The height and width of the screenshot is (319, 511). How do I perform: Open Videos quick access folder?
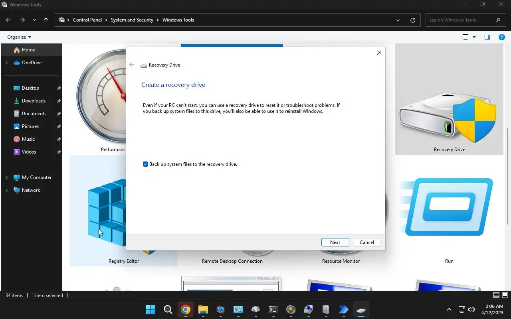click(x=29, y=152)
